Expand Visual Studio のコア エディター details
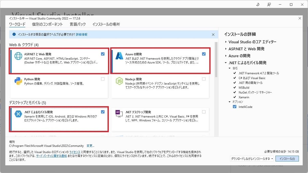This screenshot has width=308, height=173. pos(226,42)
